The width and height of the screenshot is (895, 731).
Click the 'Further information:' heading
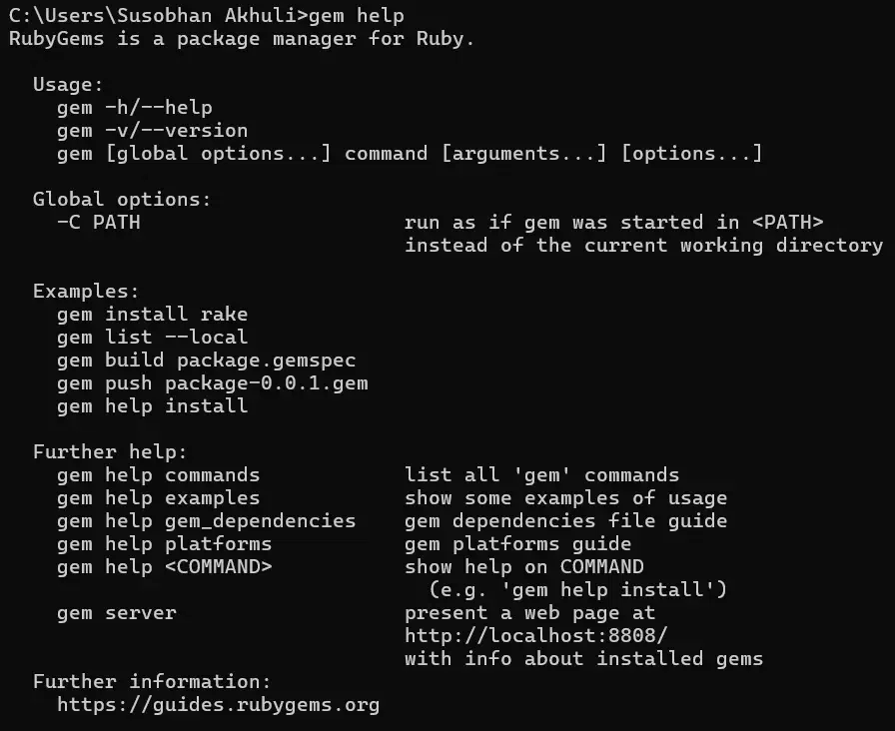pos(152,682)
